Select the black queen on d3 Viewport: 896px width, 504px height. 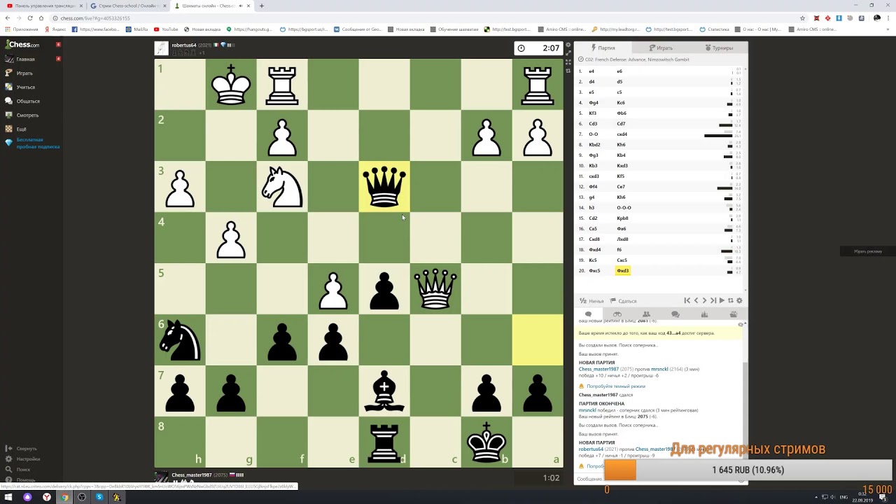[x=384, y=186]
